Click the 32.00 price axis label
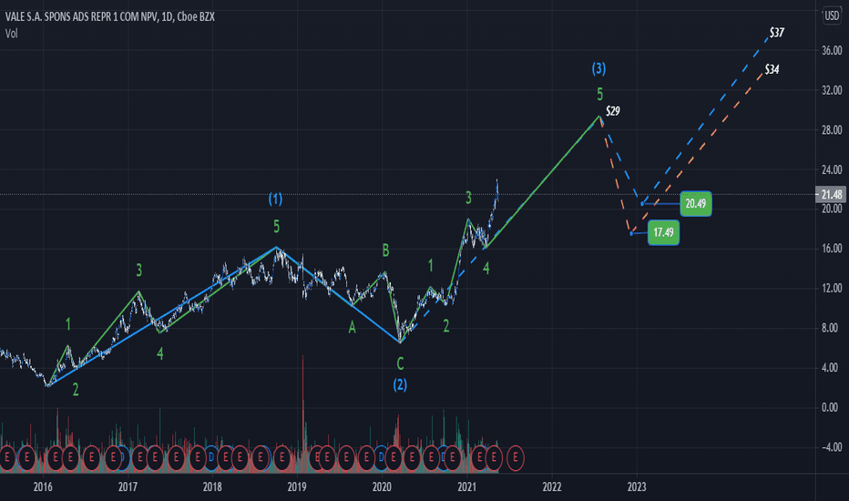The width and height of the screenshot is (849, 501). point(833,90)
